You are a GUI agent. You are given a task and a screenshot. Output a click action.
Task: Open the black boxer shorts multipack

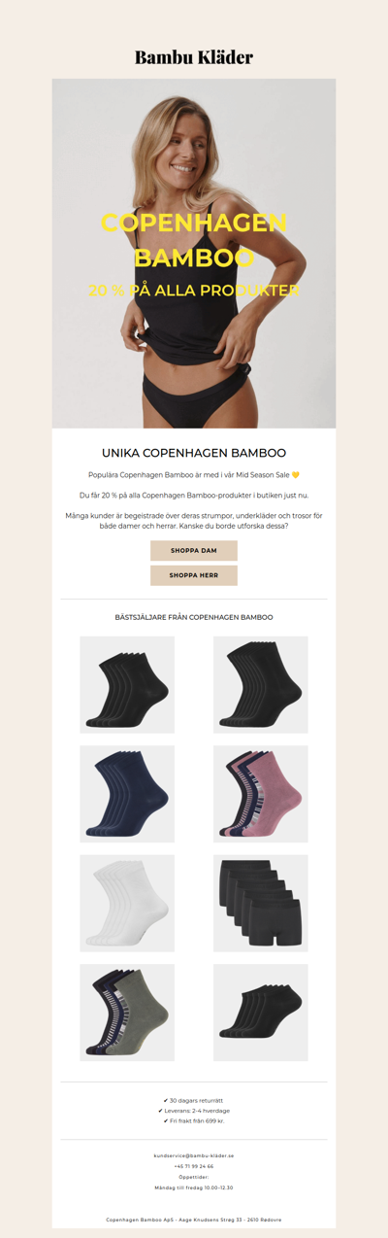(261, 904)
